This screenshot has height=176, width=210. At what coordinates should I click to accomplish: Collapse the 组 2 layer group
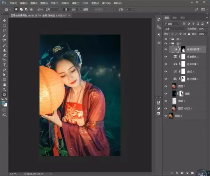[x=170, y=43]
